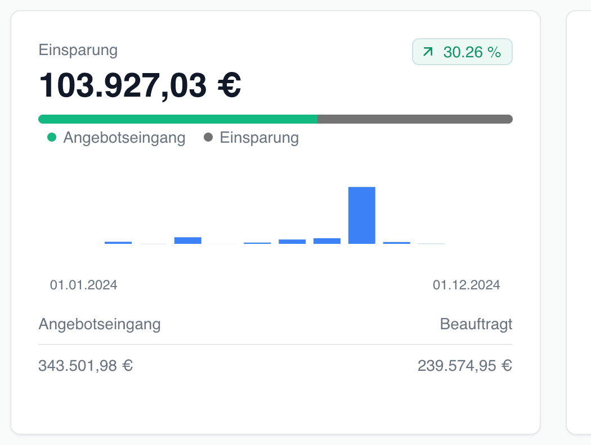The image size is (591, 445).
Task: Click the 01.12.2024 end date label
Action: pos(466,285)
